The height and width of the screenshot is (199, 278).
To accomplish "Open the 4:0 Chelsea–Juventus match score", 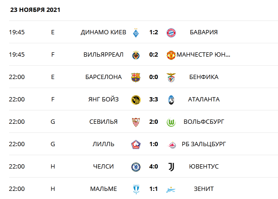I will [x=154, y=167].
